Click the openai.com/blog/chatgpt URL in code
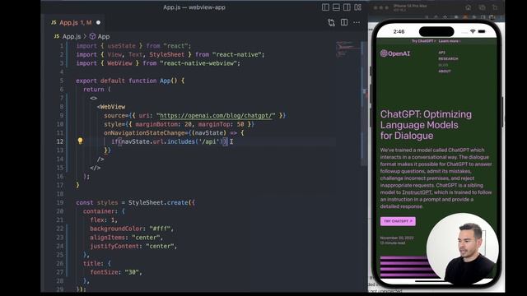The image size is (527, 296). pos(216,115)
